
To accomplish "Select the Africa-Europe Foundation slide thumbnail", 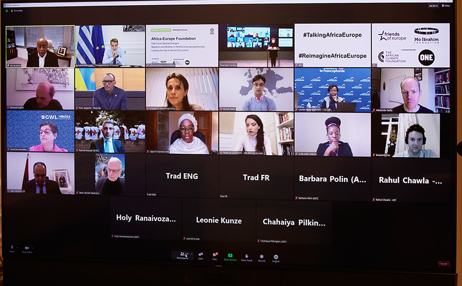I will pyautogui.click(x=181, y=45).
